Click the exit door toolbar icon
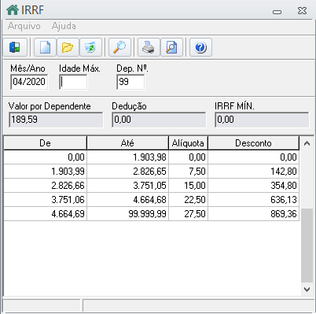This screenshot has width=316, height=314. click(x=15, y=47)
